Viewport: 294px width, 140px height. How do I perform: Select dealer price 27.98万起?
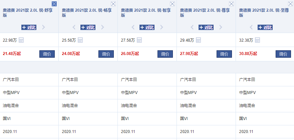189,54
